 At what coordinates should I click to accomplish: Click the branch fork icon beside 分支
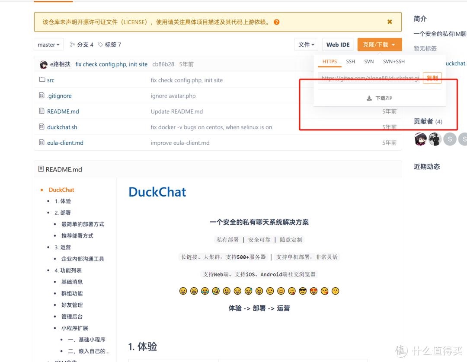click(x=72, y=44)
